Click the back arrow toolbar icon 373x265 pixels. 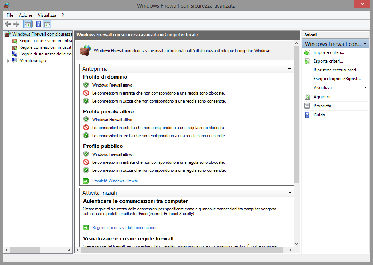pos(7,24)
